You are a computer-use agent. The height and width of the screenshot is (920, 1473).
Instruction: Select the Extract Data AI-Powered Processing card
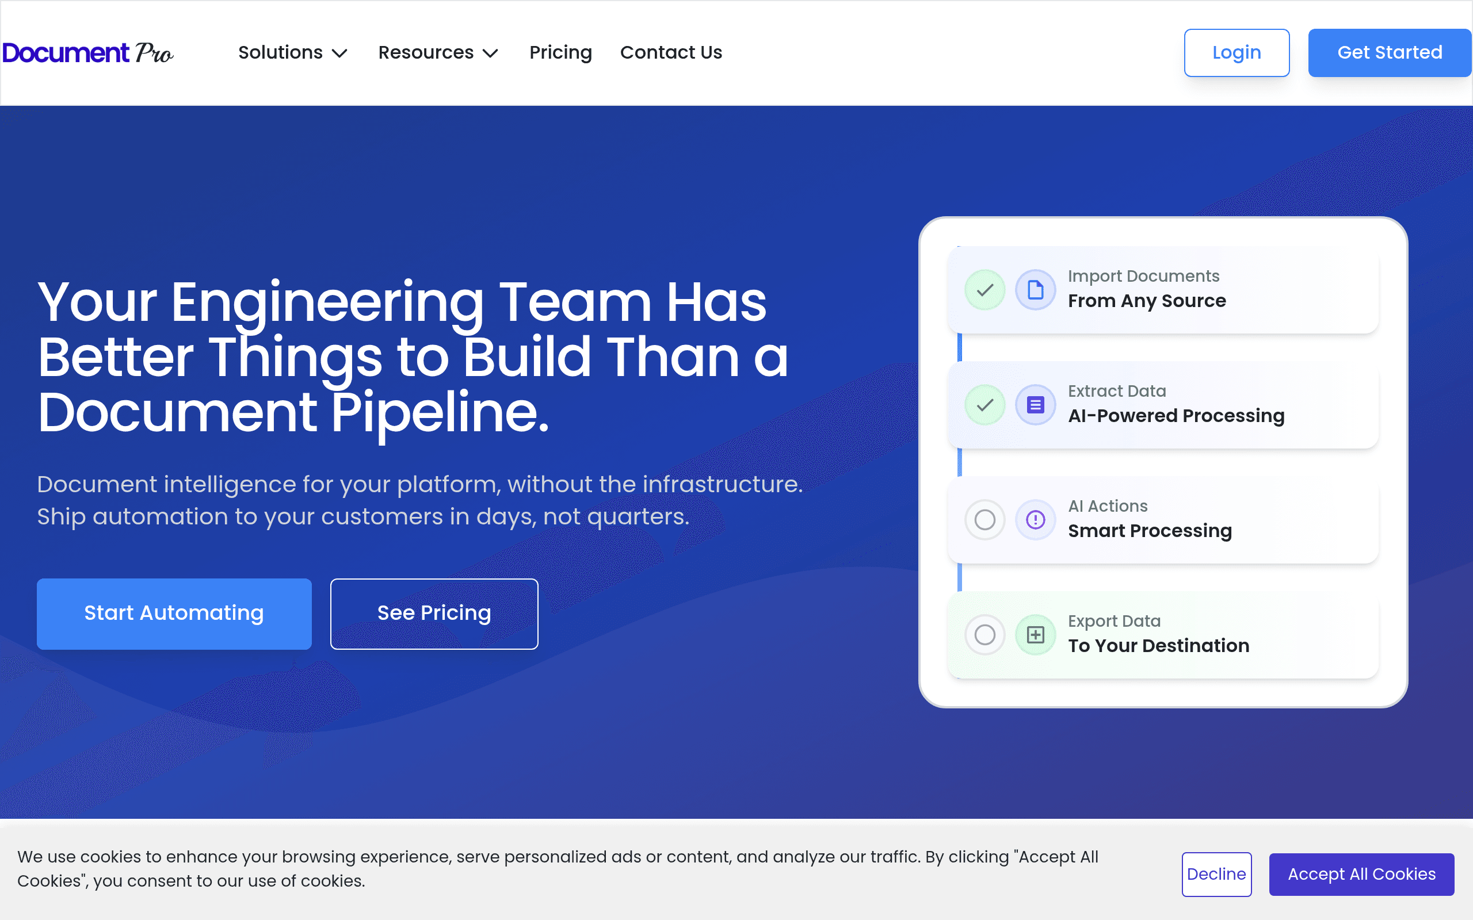pyautogui.click(x=1162, y=405)
